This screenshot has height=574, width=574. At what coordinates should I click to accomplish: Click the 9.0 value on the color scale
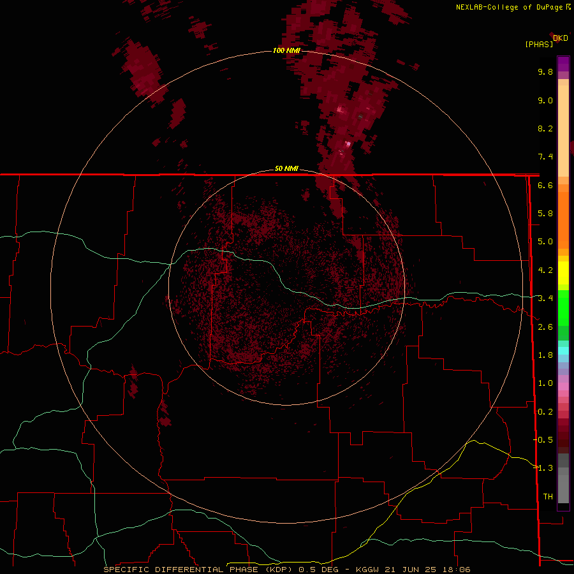point(545,100)
